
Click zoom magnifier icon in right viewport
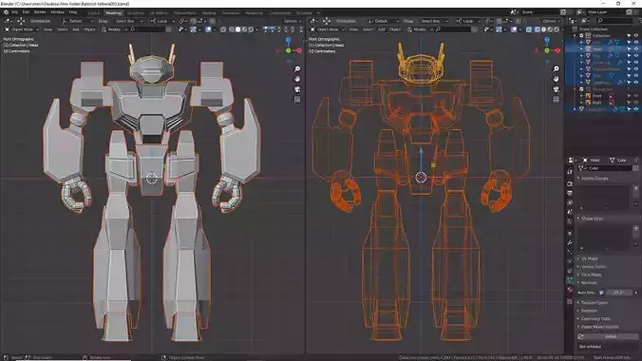tap(556, 68)
